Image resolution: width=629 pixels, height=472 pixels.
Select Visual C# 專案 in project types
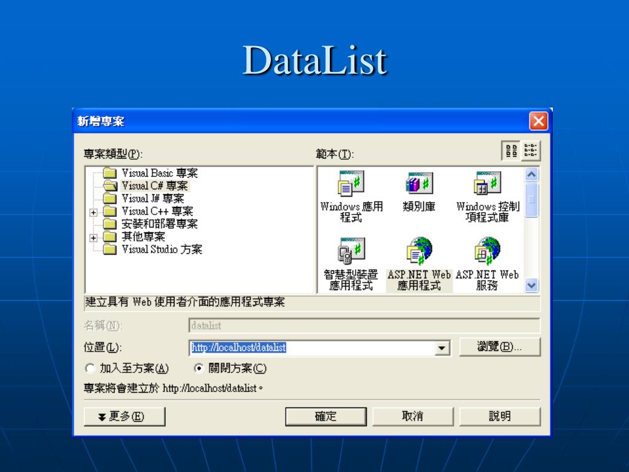click(155, 186)
